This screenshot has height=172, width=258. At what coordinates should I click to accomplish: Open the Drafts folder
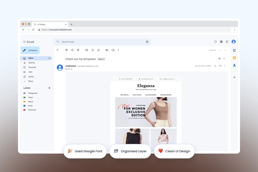point(31,77)
